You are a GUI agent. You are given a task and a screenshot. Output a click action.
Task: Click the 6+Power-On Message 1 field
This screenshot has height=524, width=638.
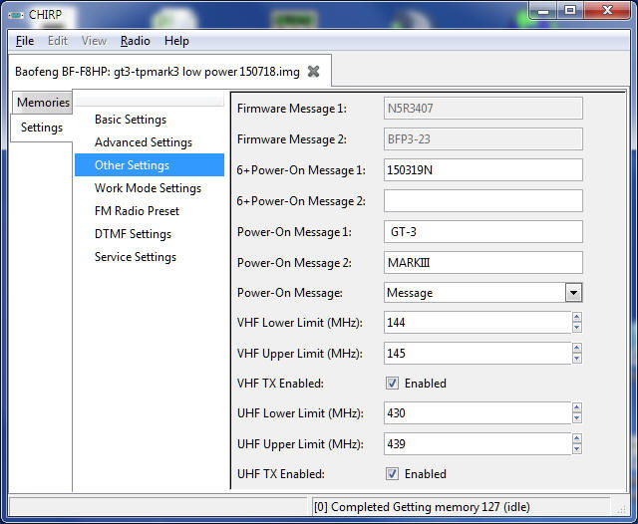482,170
